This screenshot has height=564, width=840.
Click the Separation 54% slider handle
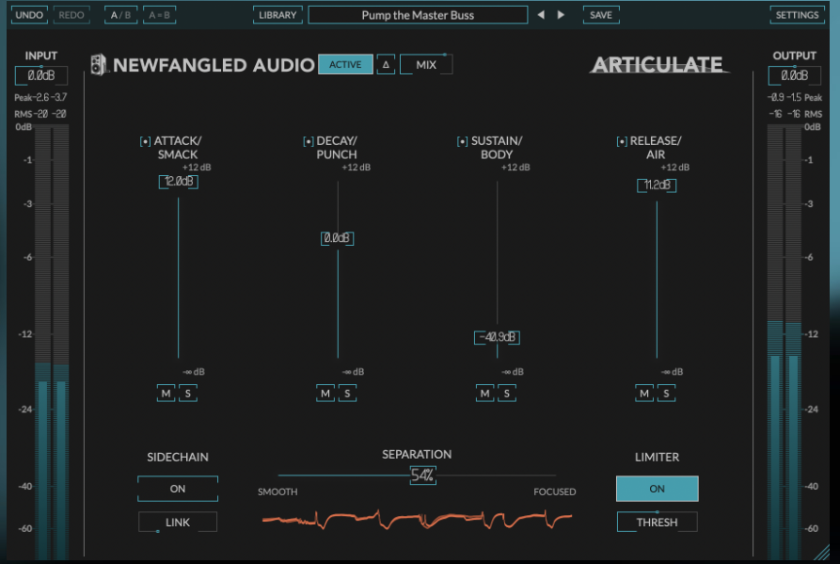coord(422,475)
